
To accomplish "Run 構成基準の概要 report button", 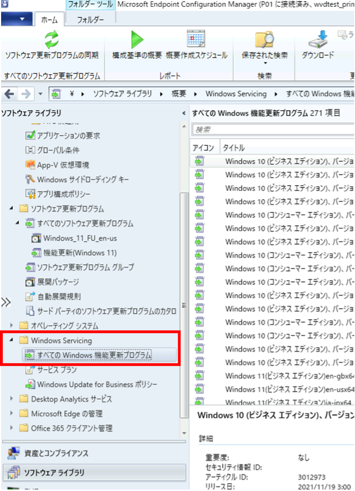I will click(137, 39).
